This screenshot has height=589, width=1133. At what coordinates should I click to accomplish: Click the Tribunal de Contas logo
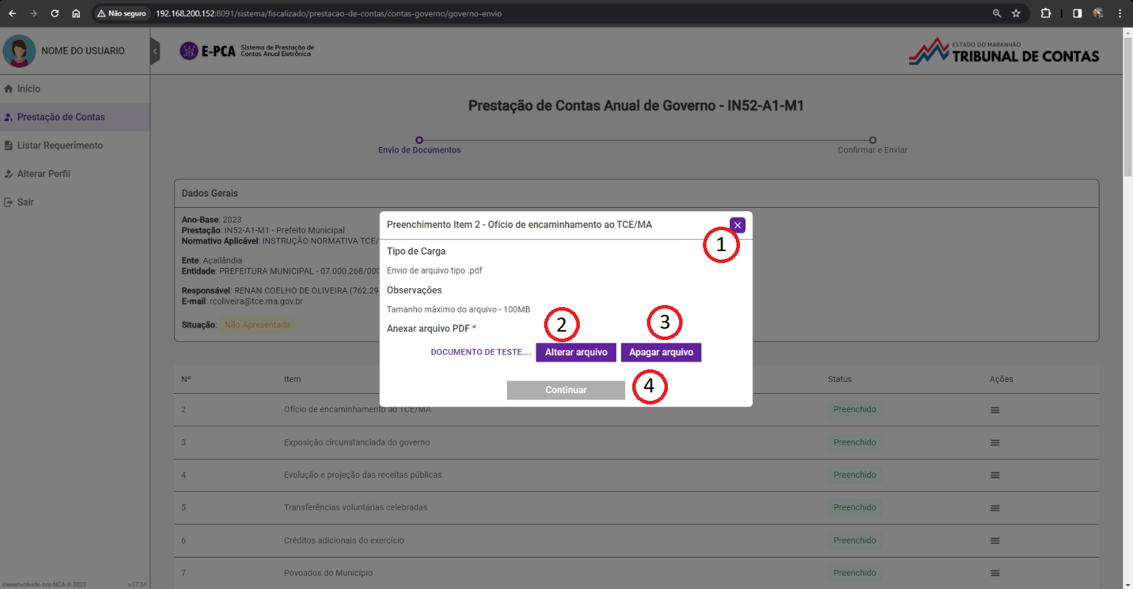click(x=1004, y=52)
